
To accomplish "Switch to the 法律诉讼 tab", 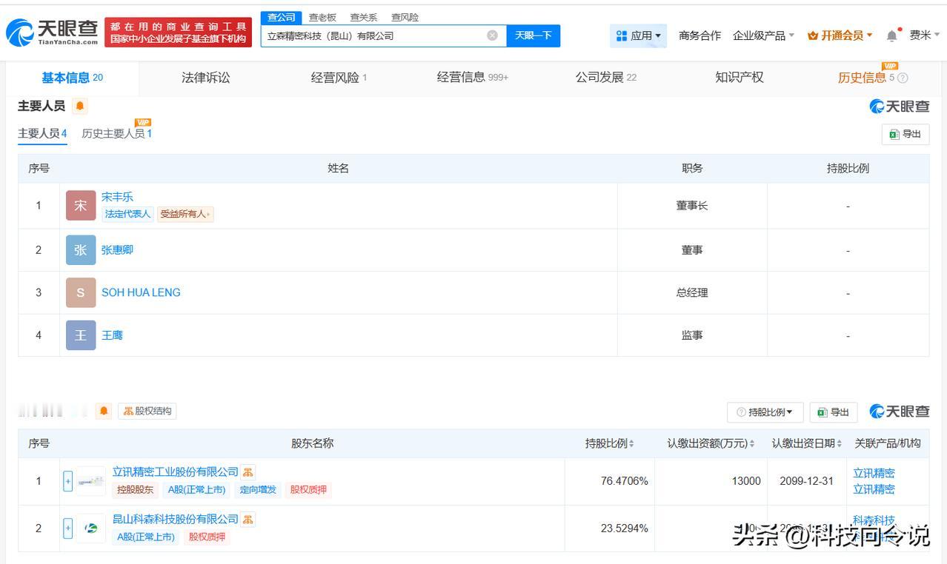I will point(206,78).
